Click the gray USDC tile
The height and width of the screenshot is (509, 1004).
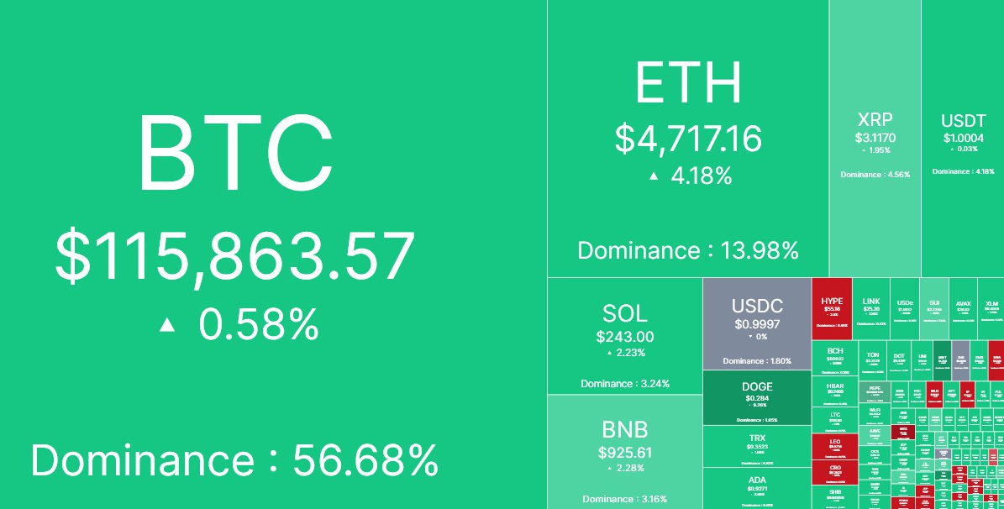point(757,323)
